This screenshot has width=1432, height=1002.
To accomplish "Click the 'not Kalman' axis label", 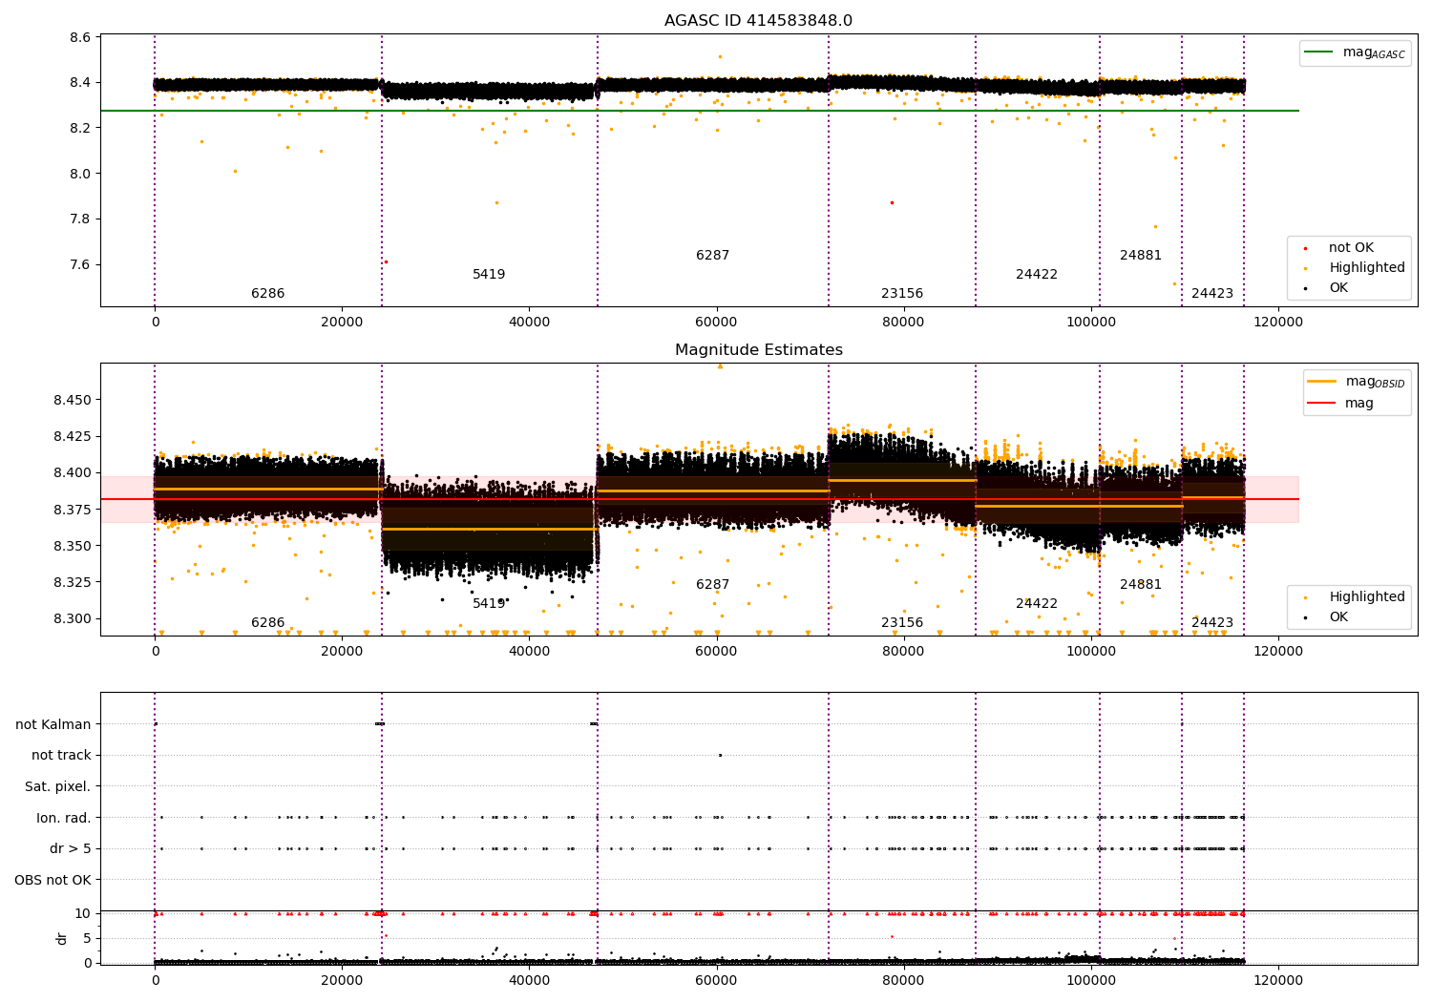I will [x=53, y=725].
